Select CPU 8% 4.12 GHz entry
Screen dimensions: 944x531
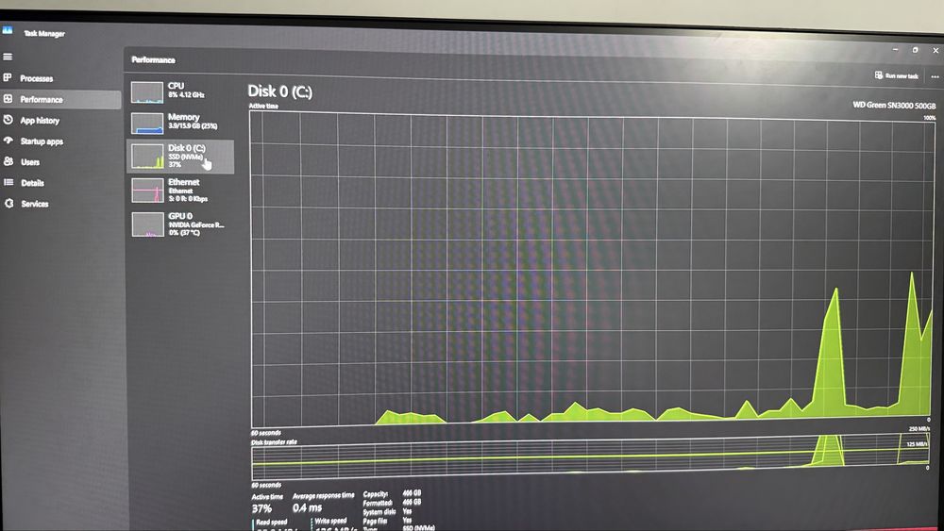pyautogui.click(x=180, y=91)
